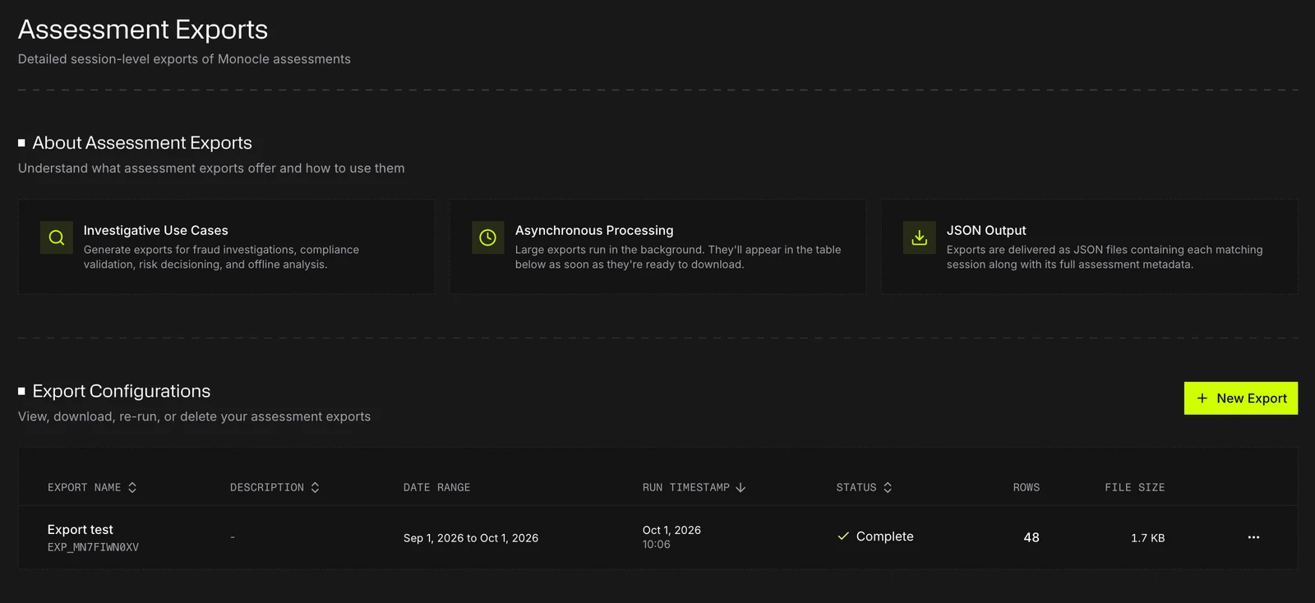This screenshot has height=603, width=1315.
Task: Click the download icon for JSON Output
Action: tap(919, 237)
